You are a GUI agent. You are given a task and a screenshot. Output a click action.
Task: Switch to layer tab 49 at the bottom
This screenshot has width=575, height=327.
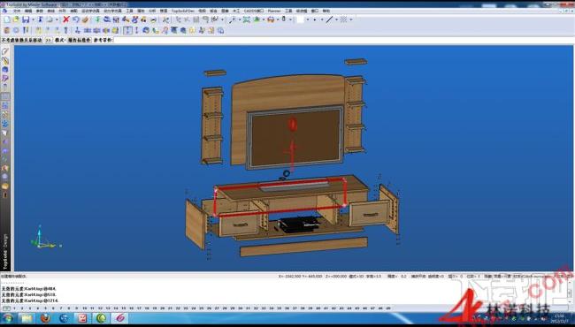tap(388, 308)
